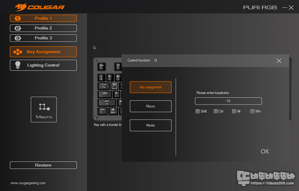Enable the Ctrl modifier checkbox
299x191 pixels.
pyautogui.click(x=216, y=111)
